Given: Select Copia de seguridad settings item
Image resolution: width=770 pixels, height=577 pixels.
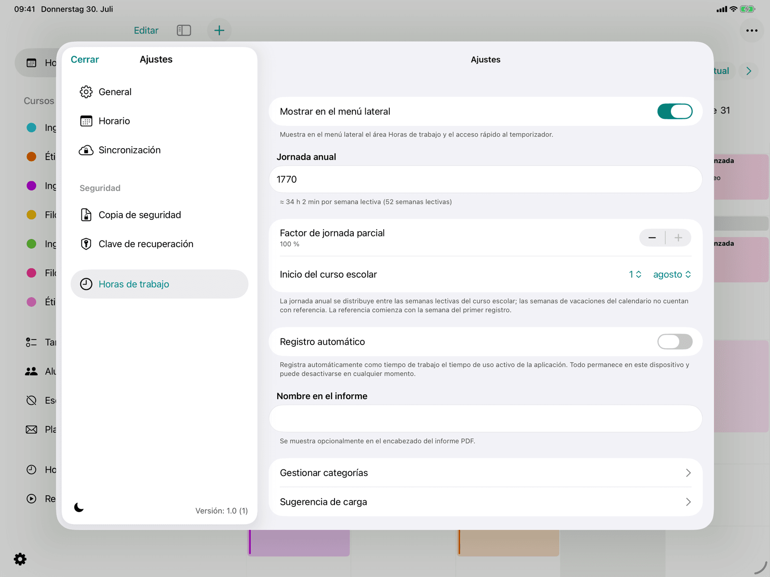Looking at the screenshot, I should (159, 215).
